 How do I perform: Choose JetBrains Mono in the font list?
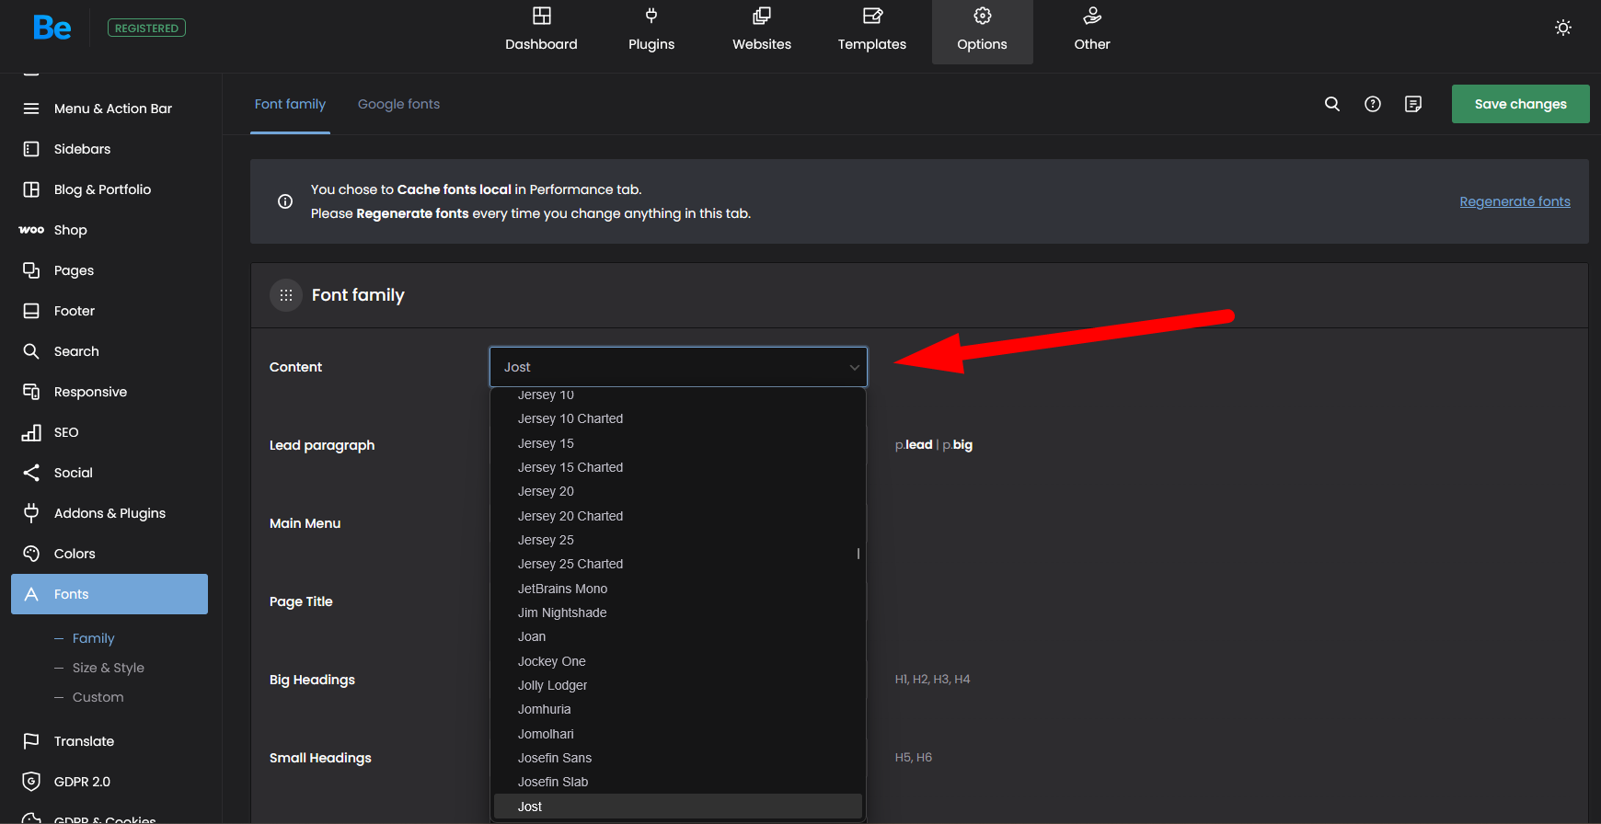click(x=562, y=589)
